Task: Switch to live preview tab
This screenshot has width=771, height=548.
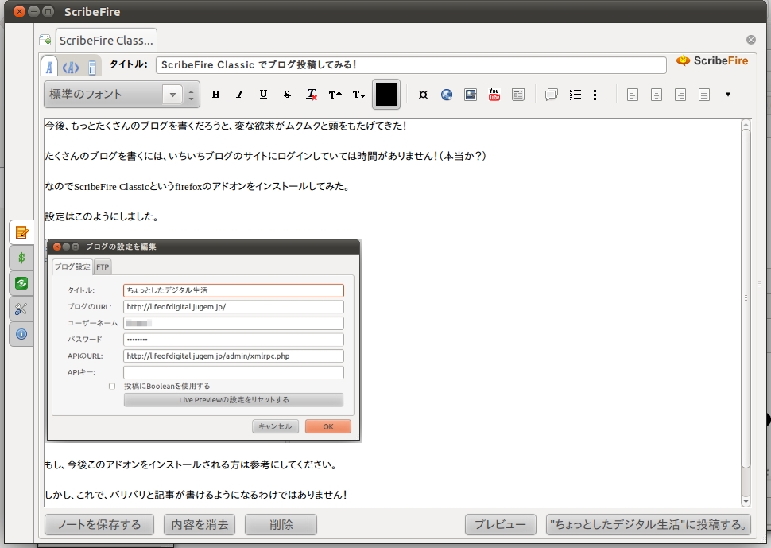Action: tap(92, 68)
